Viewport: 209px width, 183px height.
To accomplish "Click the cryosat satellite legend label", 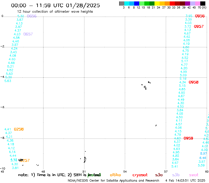I will (x=140, y=175).
